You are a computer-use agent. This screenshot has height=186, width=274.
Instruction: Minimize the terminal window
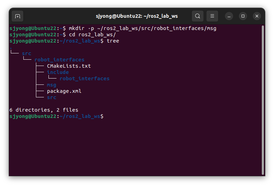(229, 16)
